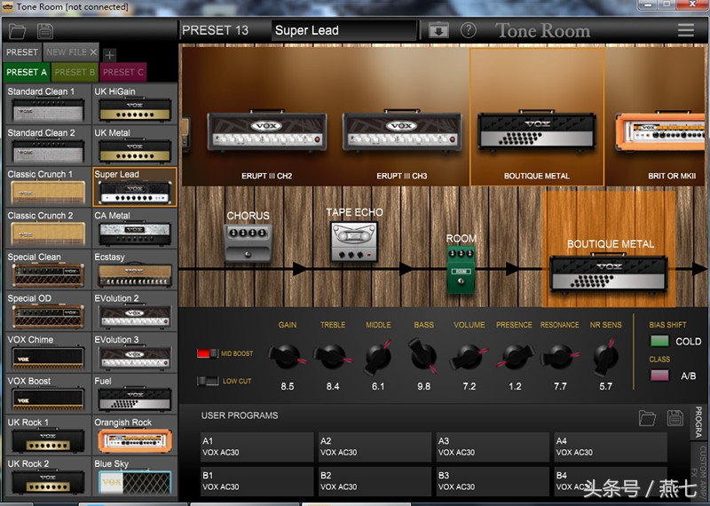Viewport: 710px width, 506px height.
Task: Add a new file tab with plus
Action: pyautogui.click(x=109, y=55)
